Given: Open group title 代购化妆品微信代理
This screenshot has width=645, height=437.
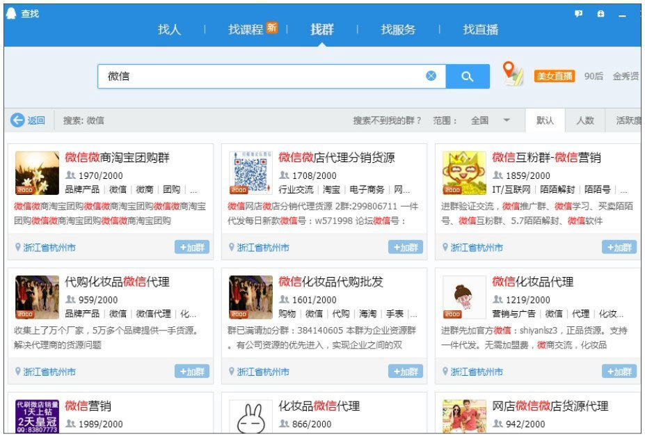Looking at the screenshot, I should click(x=117, y=282).
